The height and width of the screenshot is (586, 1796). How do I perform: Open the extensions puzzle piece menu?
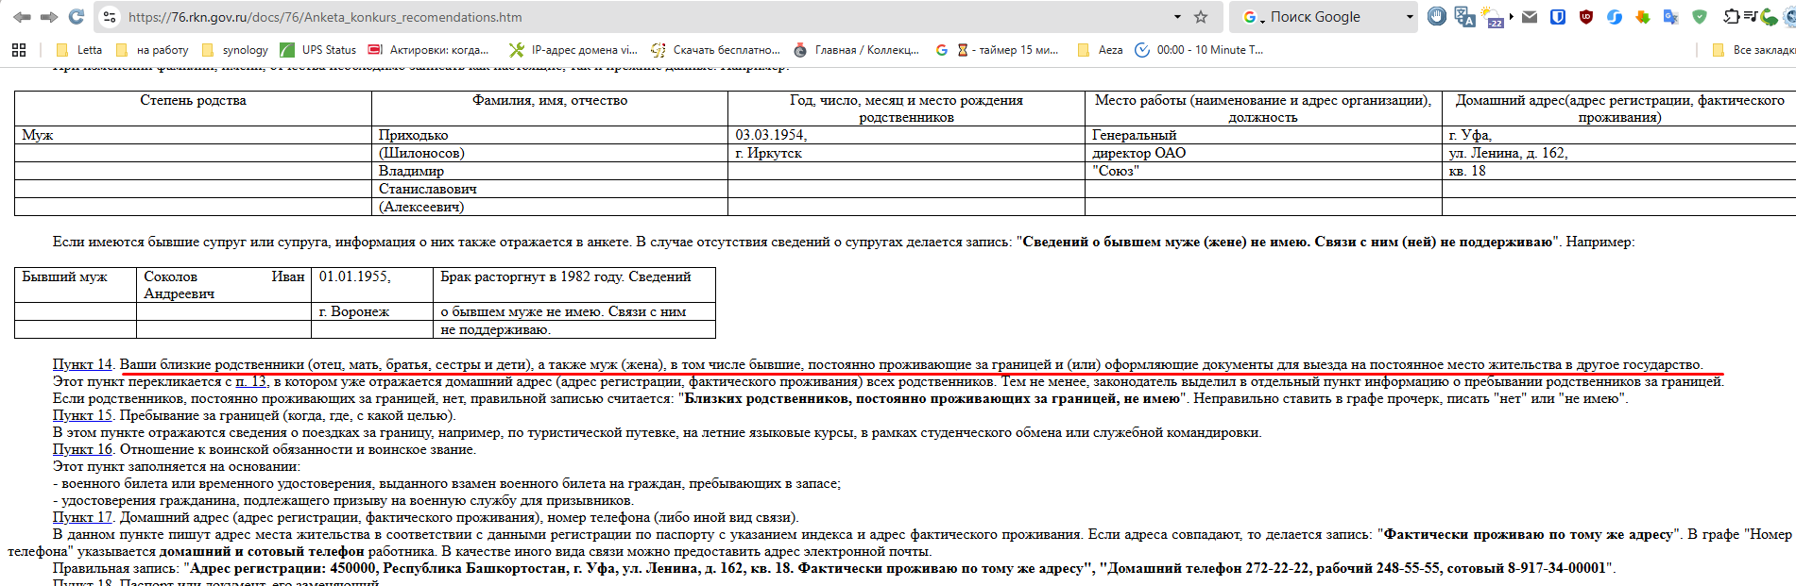(1731, 16)
